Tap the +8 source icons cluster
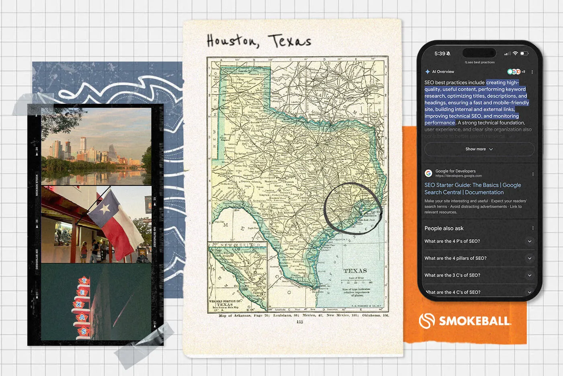563x376 pixels. pyautogui.click(x=516, y=72)
